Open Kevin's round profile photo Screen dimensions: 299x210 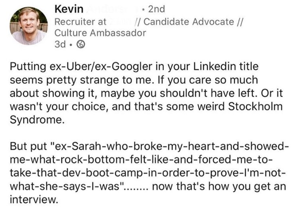29,26
